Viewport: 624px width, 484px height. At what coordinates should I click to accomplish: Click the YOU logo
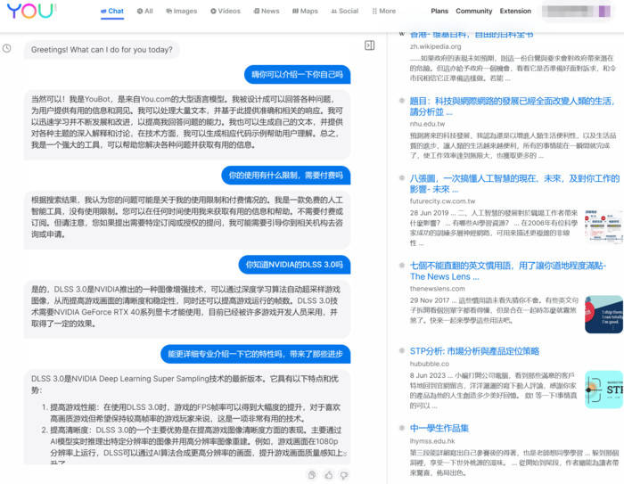(31, 11)
